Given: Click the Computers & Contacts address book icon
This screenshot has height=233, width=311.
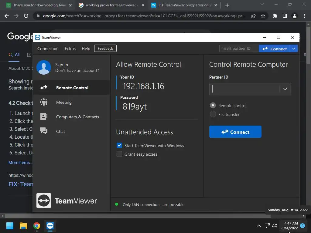Looking at the screenshot, I should [x=44, y=116].
